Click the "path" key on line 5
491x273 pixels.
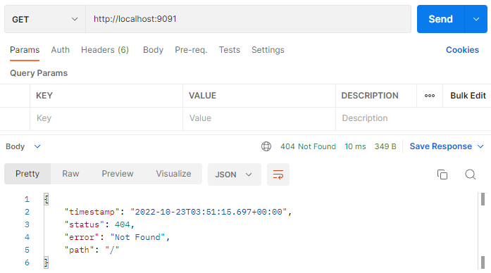click(79, 250)
